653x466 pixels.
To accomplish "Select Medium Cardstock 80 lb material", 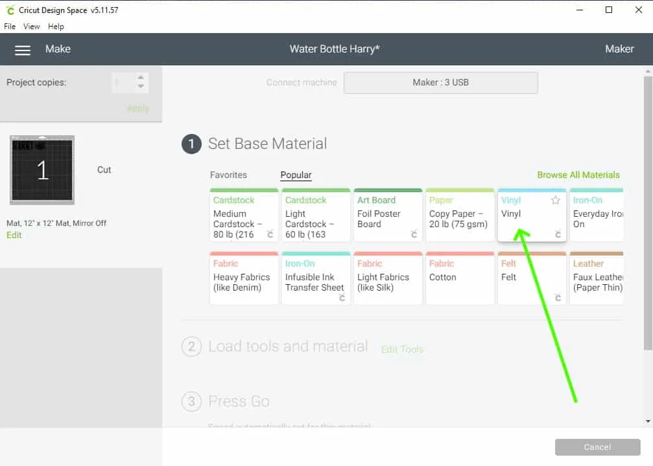I will tap(244, 215).
